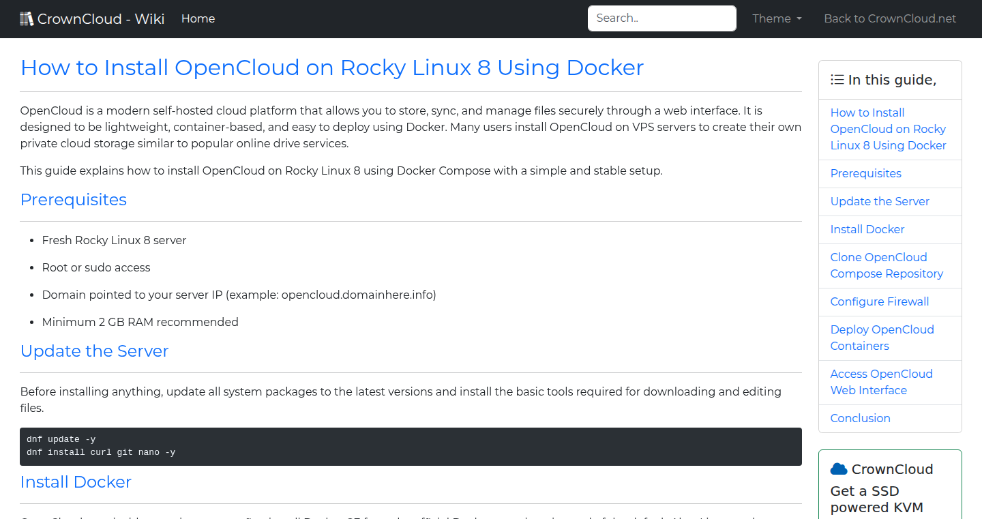Click the Install Docker article heading
The image size is (982, 519).
pyautogui.click(x=76, y=482)
